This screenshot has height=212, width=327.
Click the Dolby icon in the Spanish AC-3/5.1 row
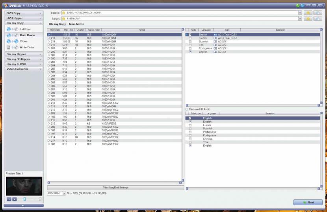215,41
